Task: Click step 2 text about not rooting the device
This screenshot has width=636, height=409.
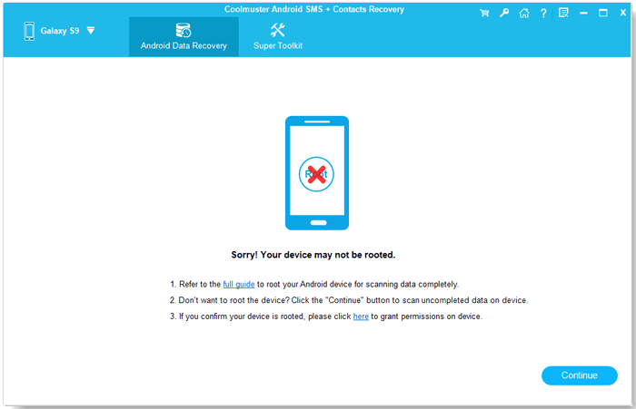Action: click(x=349, y=300)
